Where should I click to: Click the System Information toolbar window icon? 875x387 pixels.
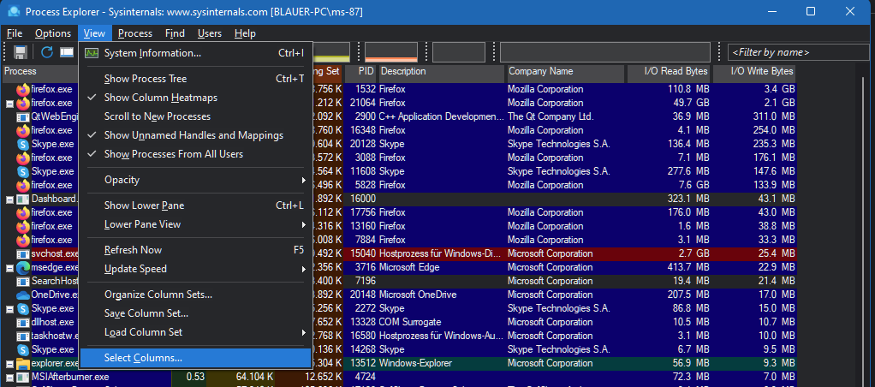(x=67, y=52)
